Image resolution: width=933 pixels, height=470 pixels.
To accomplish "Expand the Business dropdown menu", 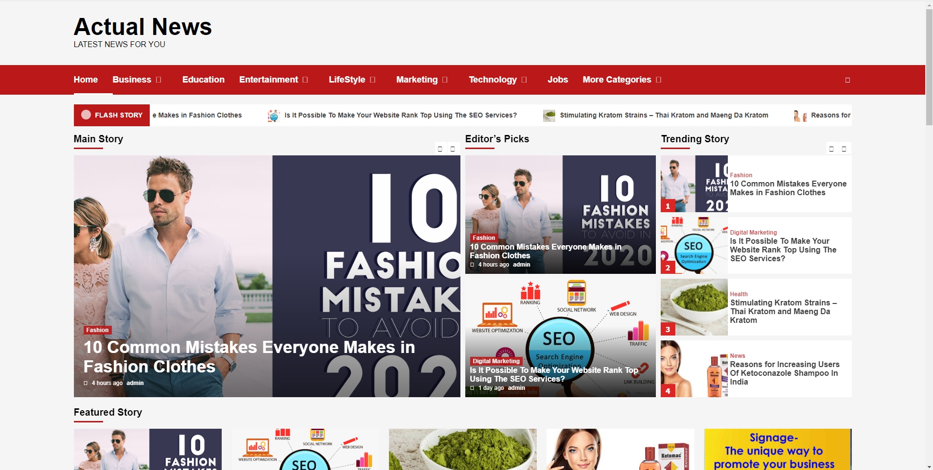I will point(158,80).
